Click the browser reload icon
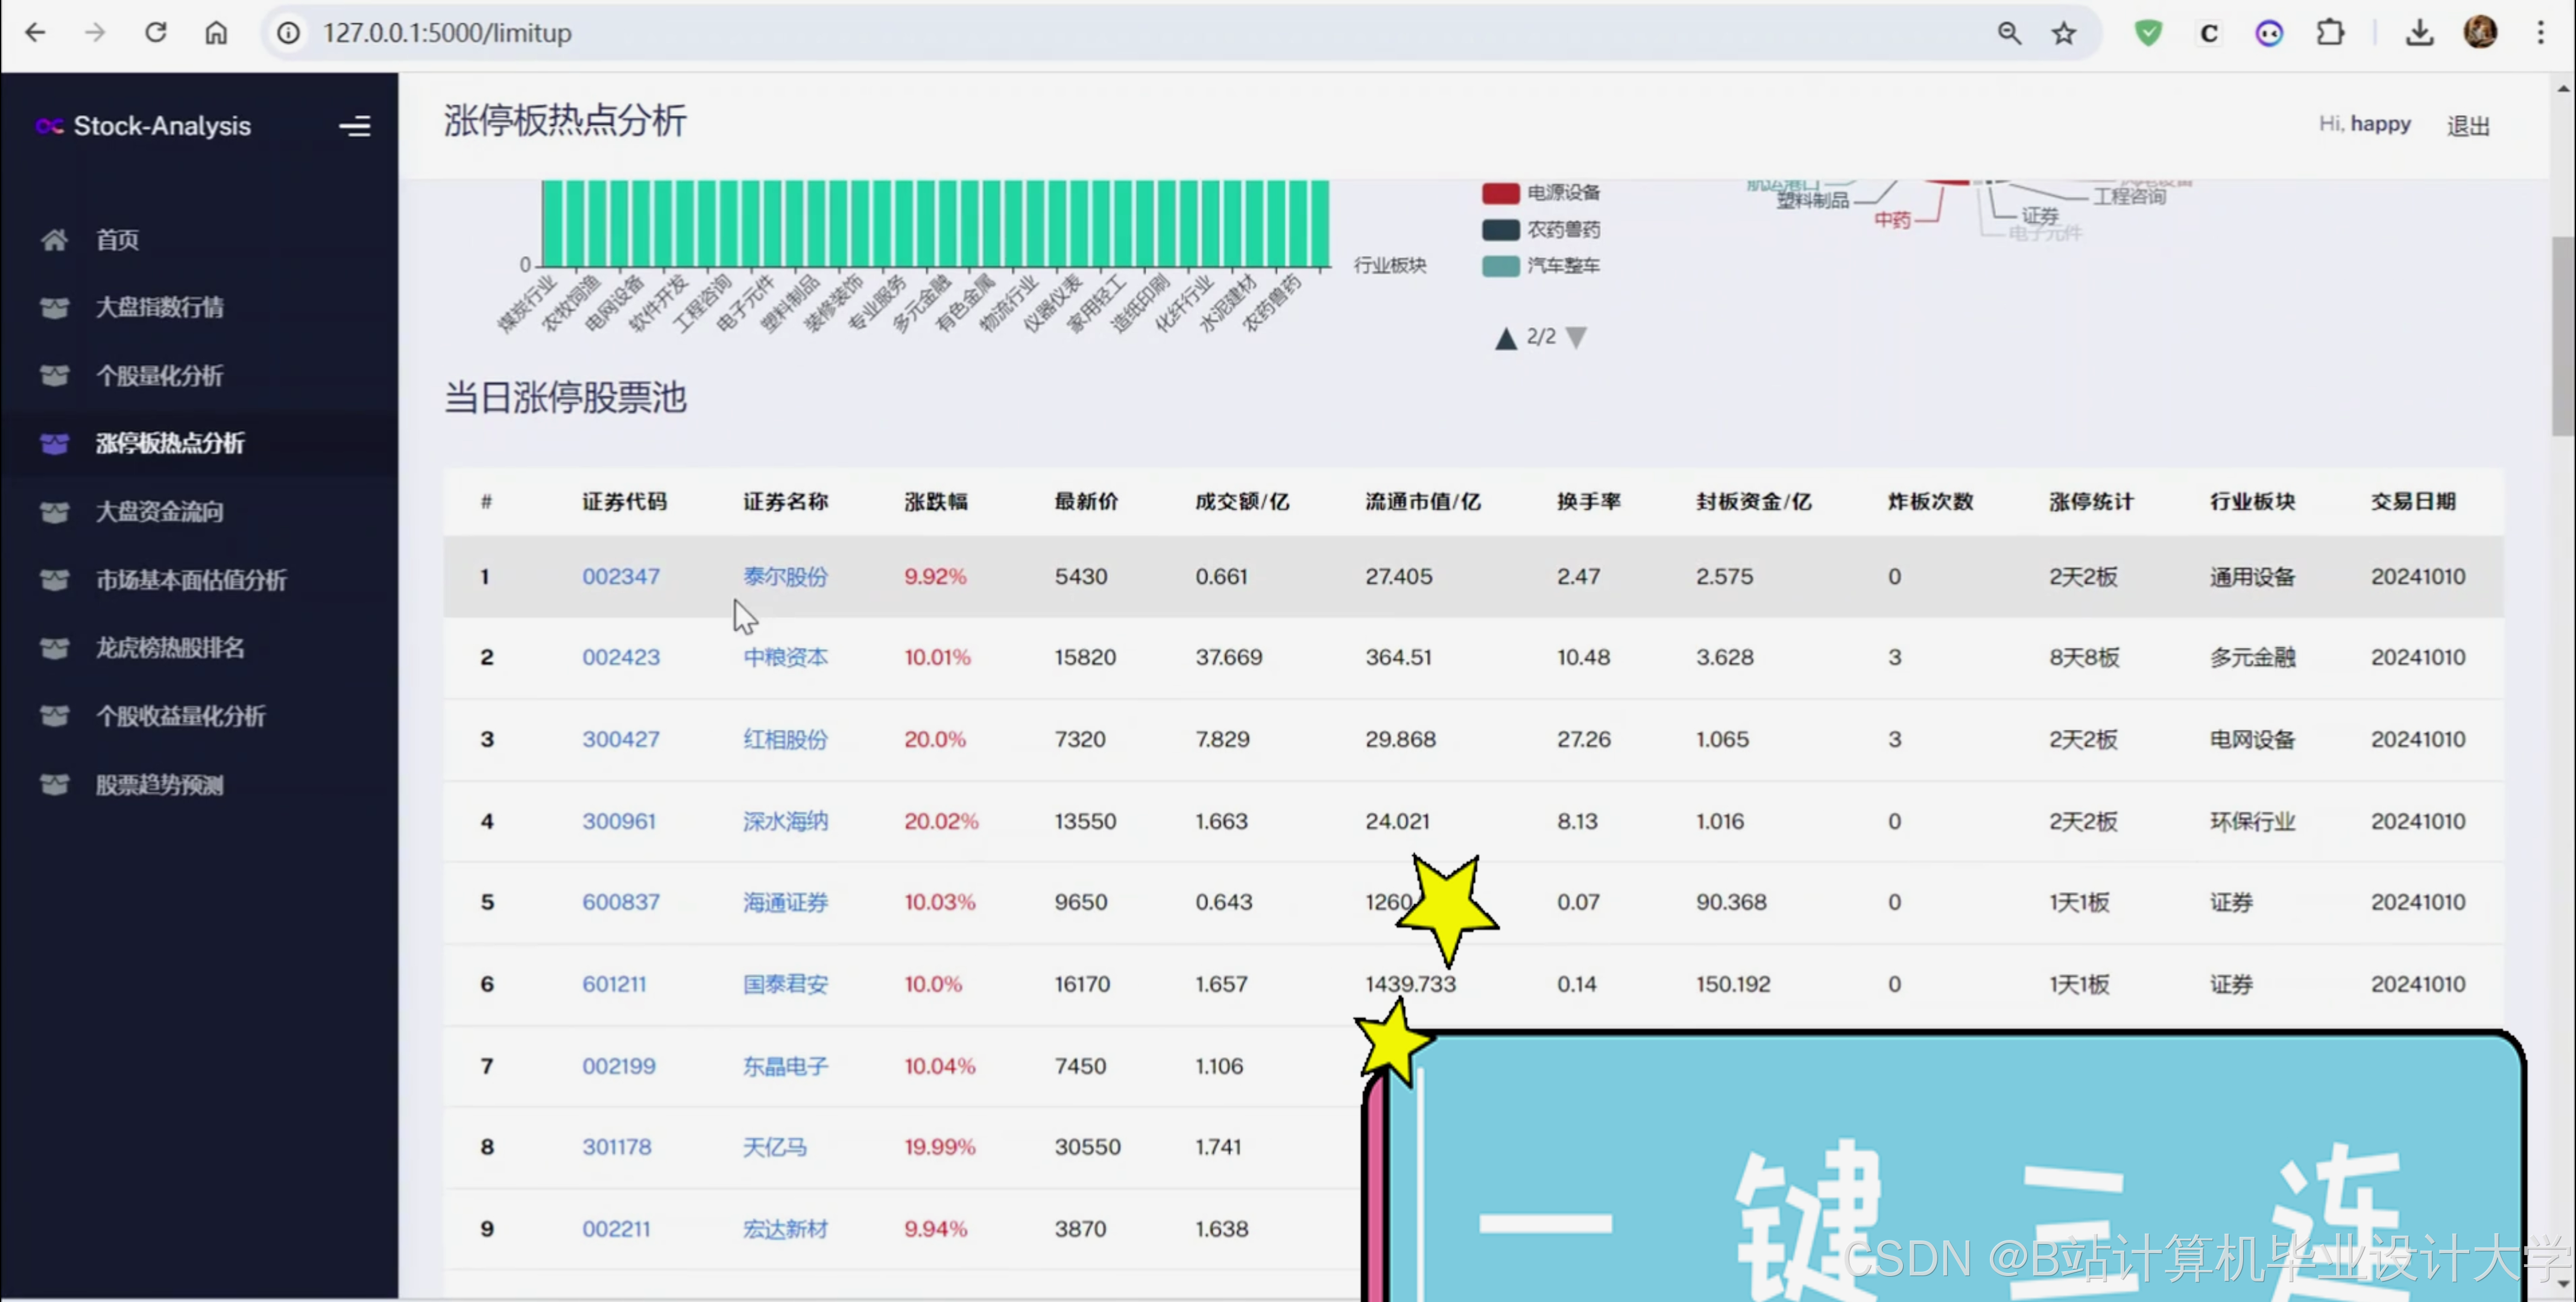 (156, 33)
